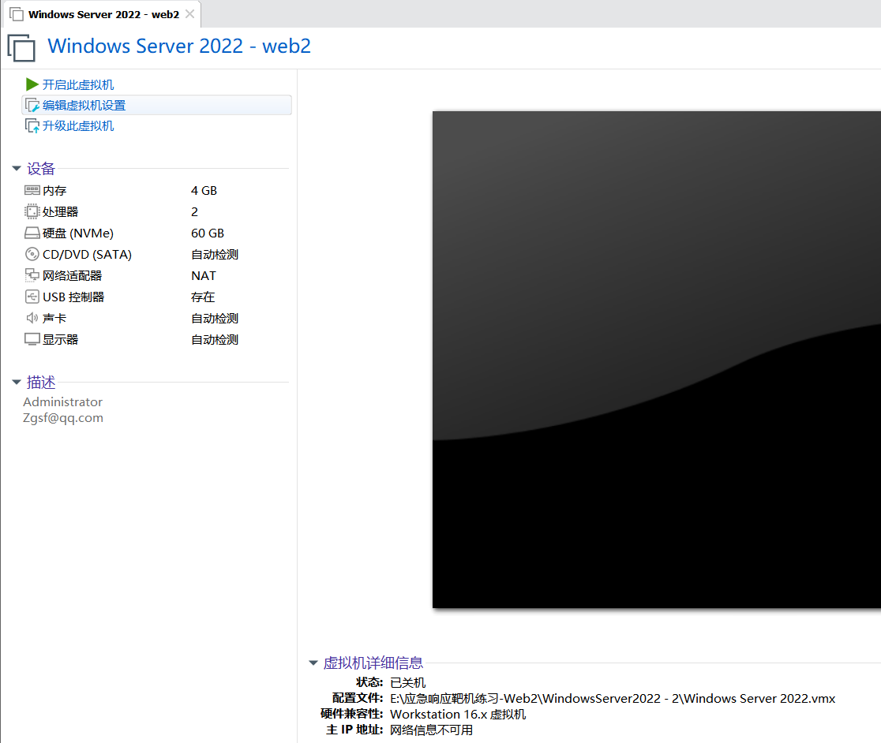Click the 硬件兼容性 label
The width and height of the screenshot is (881, 743).
coord(352,714)
